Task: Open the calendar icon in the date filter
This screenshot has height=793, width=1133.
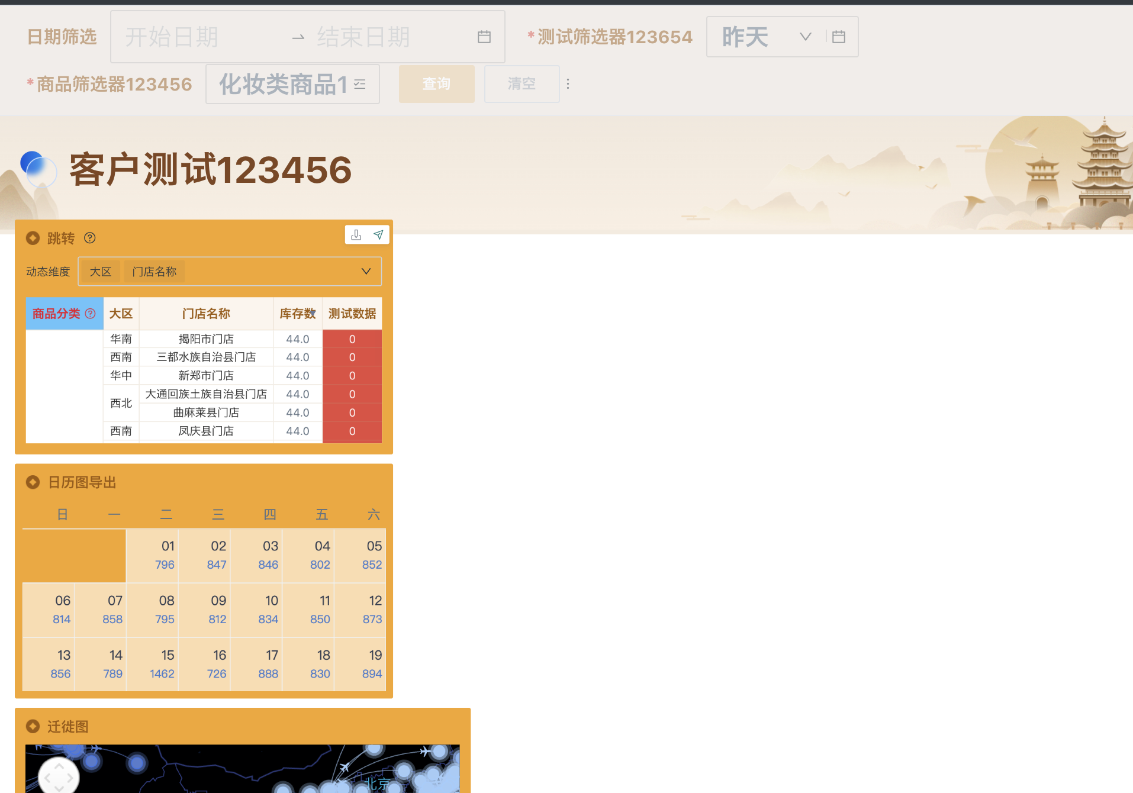Action: coord(484,36)
